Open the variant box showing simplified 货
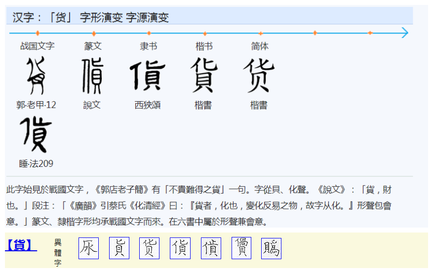 click(150, 248)
